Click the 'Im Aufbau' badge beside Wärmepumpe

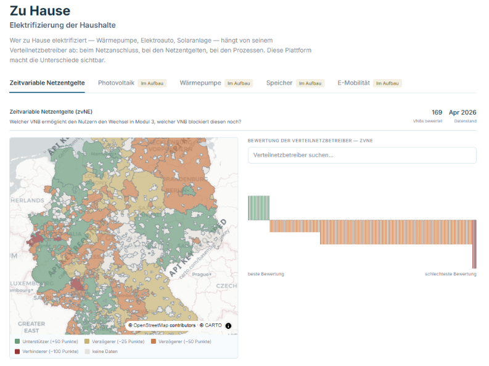pyautogui.click(x=239, y=83)
